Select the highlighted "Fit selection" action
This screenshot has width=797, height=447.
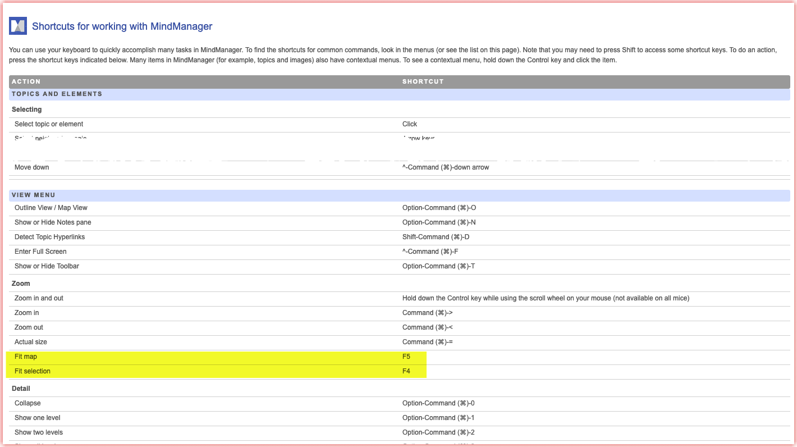pyautogui.click(x=33, y=371)
